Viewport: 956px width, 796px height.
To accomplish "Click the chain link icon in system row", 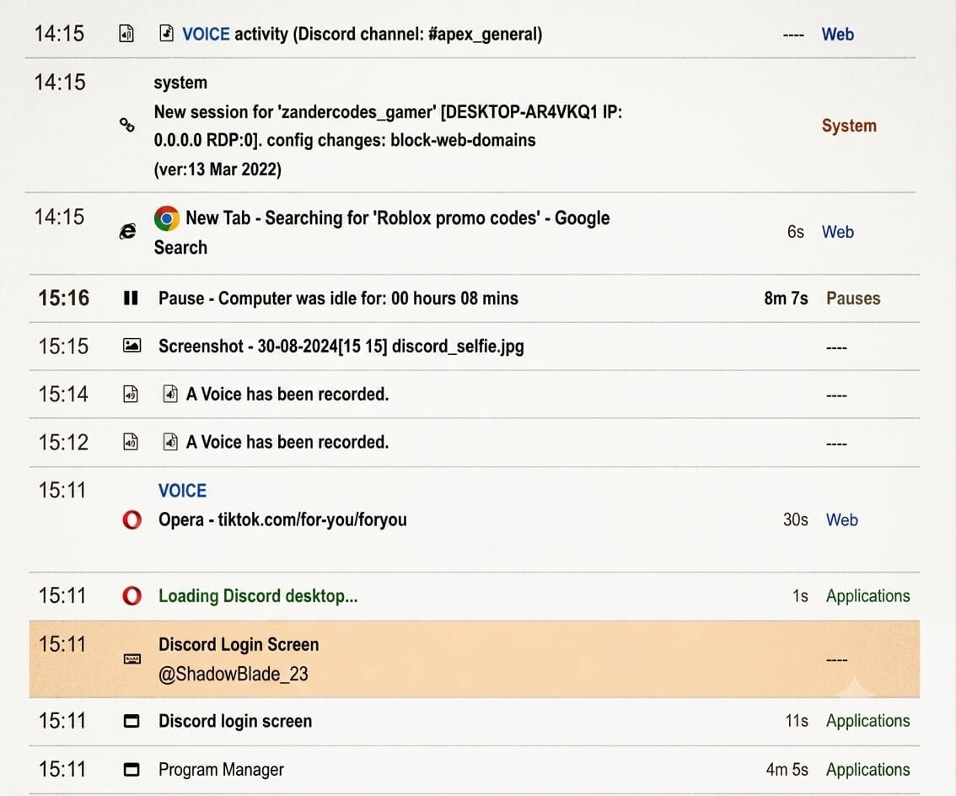I will [126, 125].
